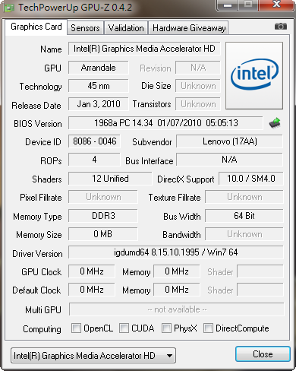Image resolution: width=296 pixels, height=371 pixels.
Task: Click the ROPs field showing 4
Action: 94,160
